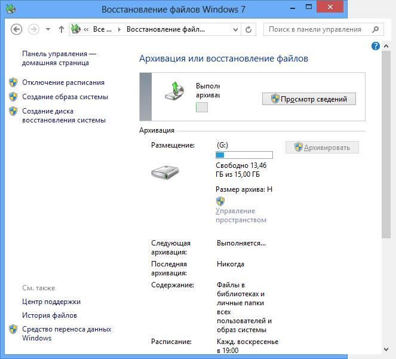The width and height of the screenshot is (396, 359).
Task: Minimize the window
Action: tap(293, 7)
